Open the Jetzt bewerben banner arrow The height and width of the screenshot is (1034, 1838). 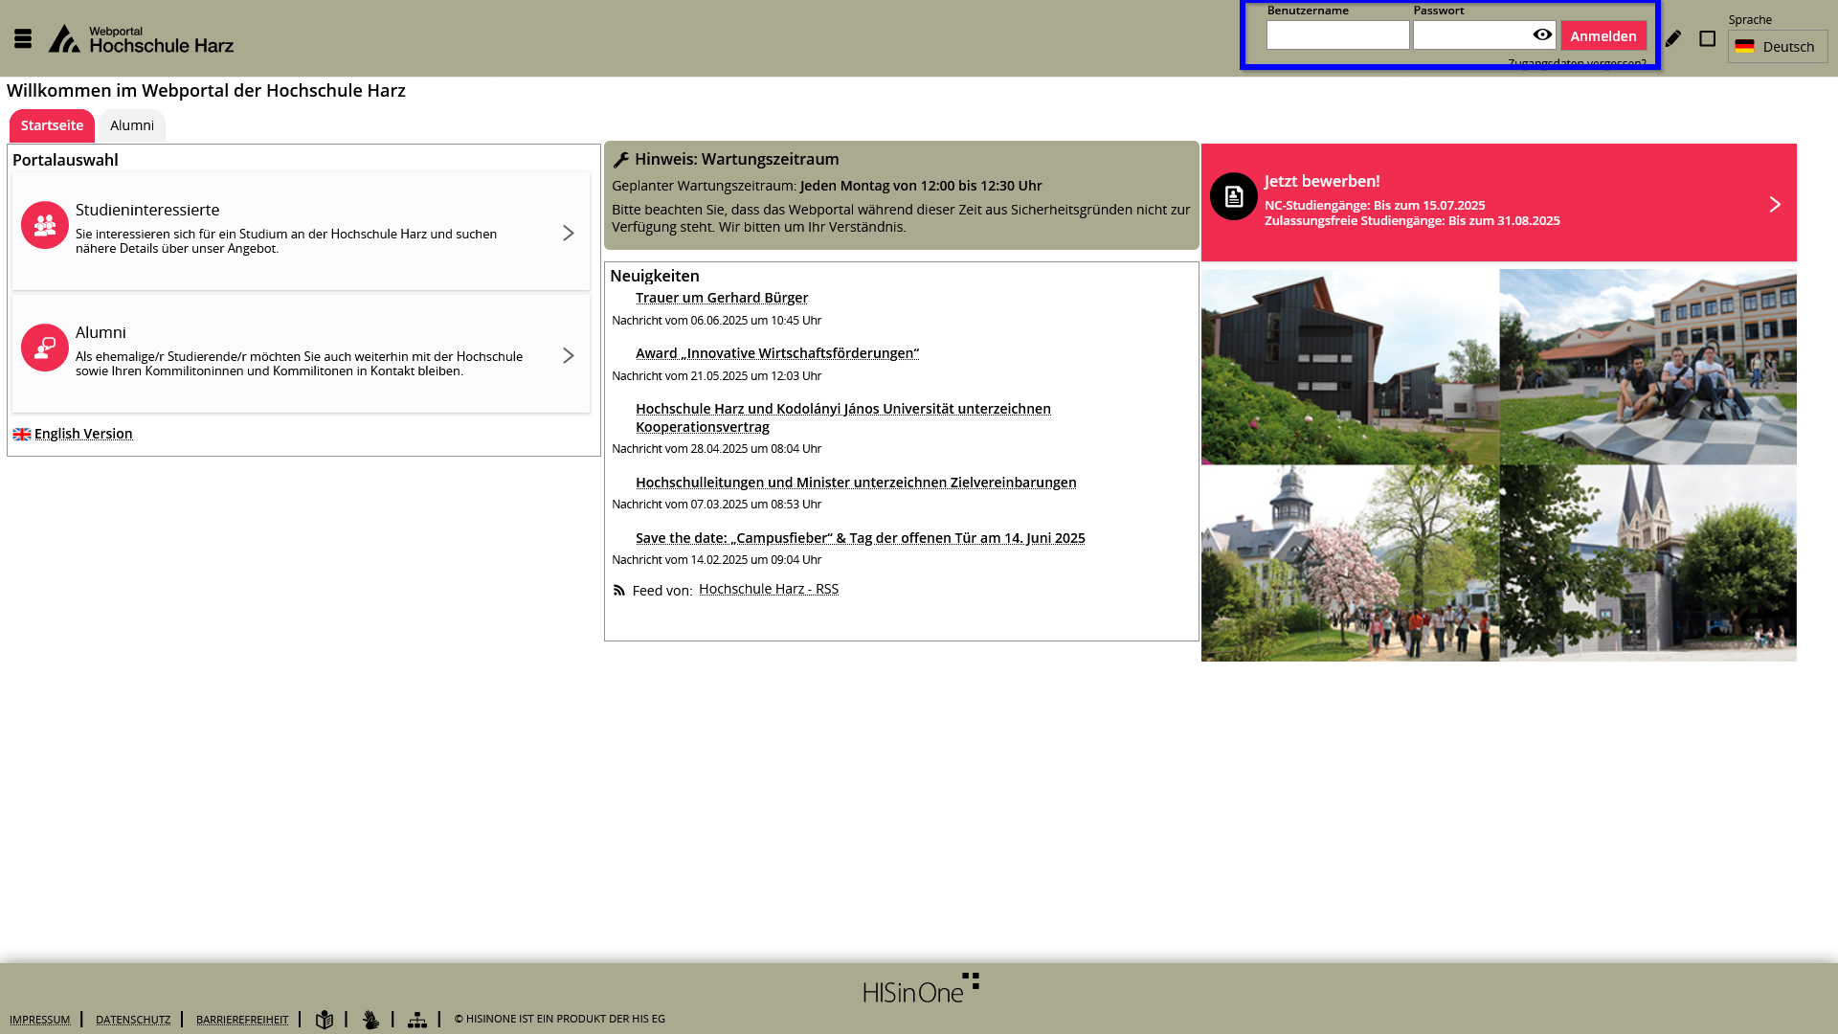click(1774, 204)
